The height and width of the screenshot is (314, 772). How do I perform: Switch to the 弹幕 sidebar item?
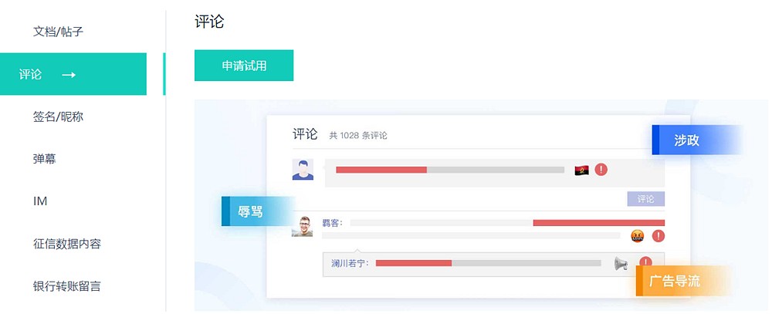(45, 159)
